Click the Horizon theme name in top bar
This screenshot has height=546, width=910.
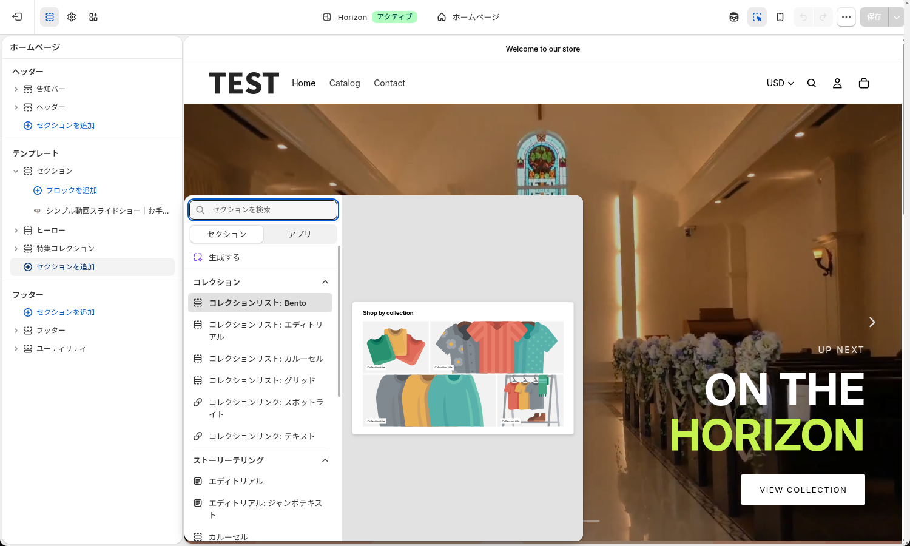352,17
